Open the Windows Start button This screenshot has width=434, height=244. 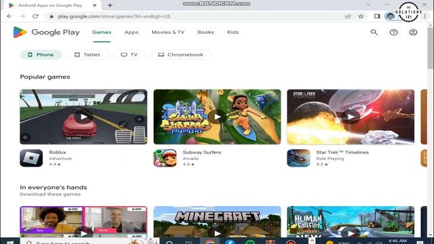[10, 243]
